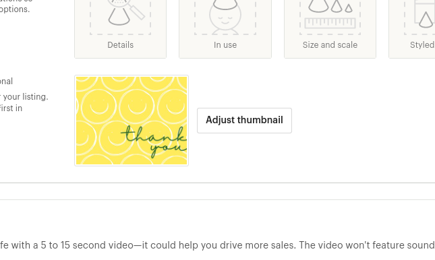Click the 'your listing.' help text

24,97
